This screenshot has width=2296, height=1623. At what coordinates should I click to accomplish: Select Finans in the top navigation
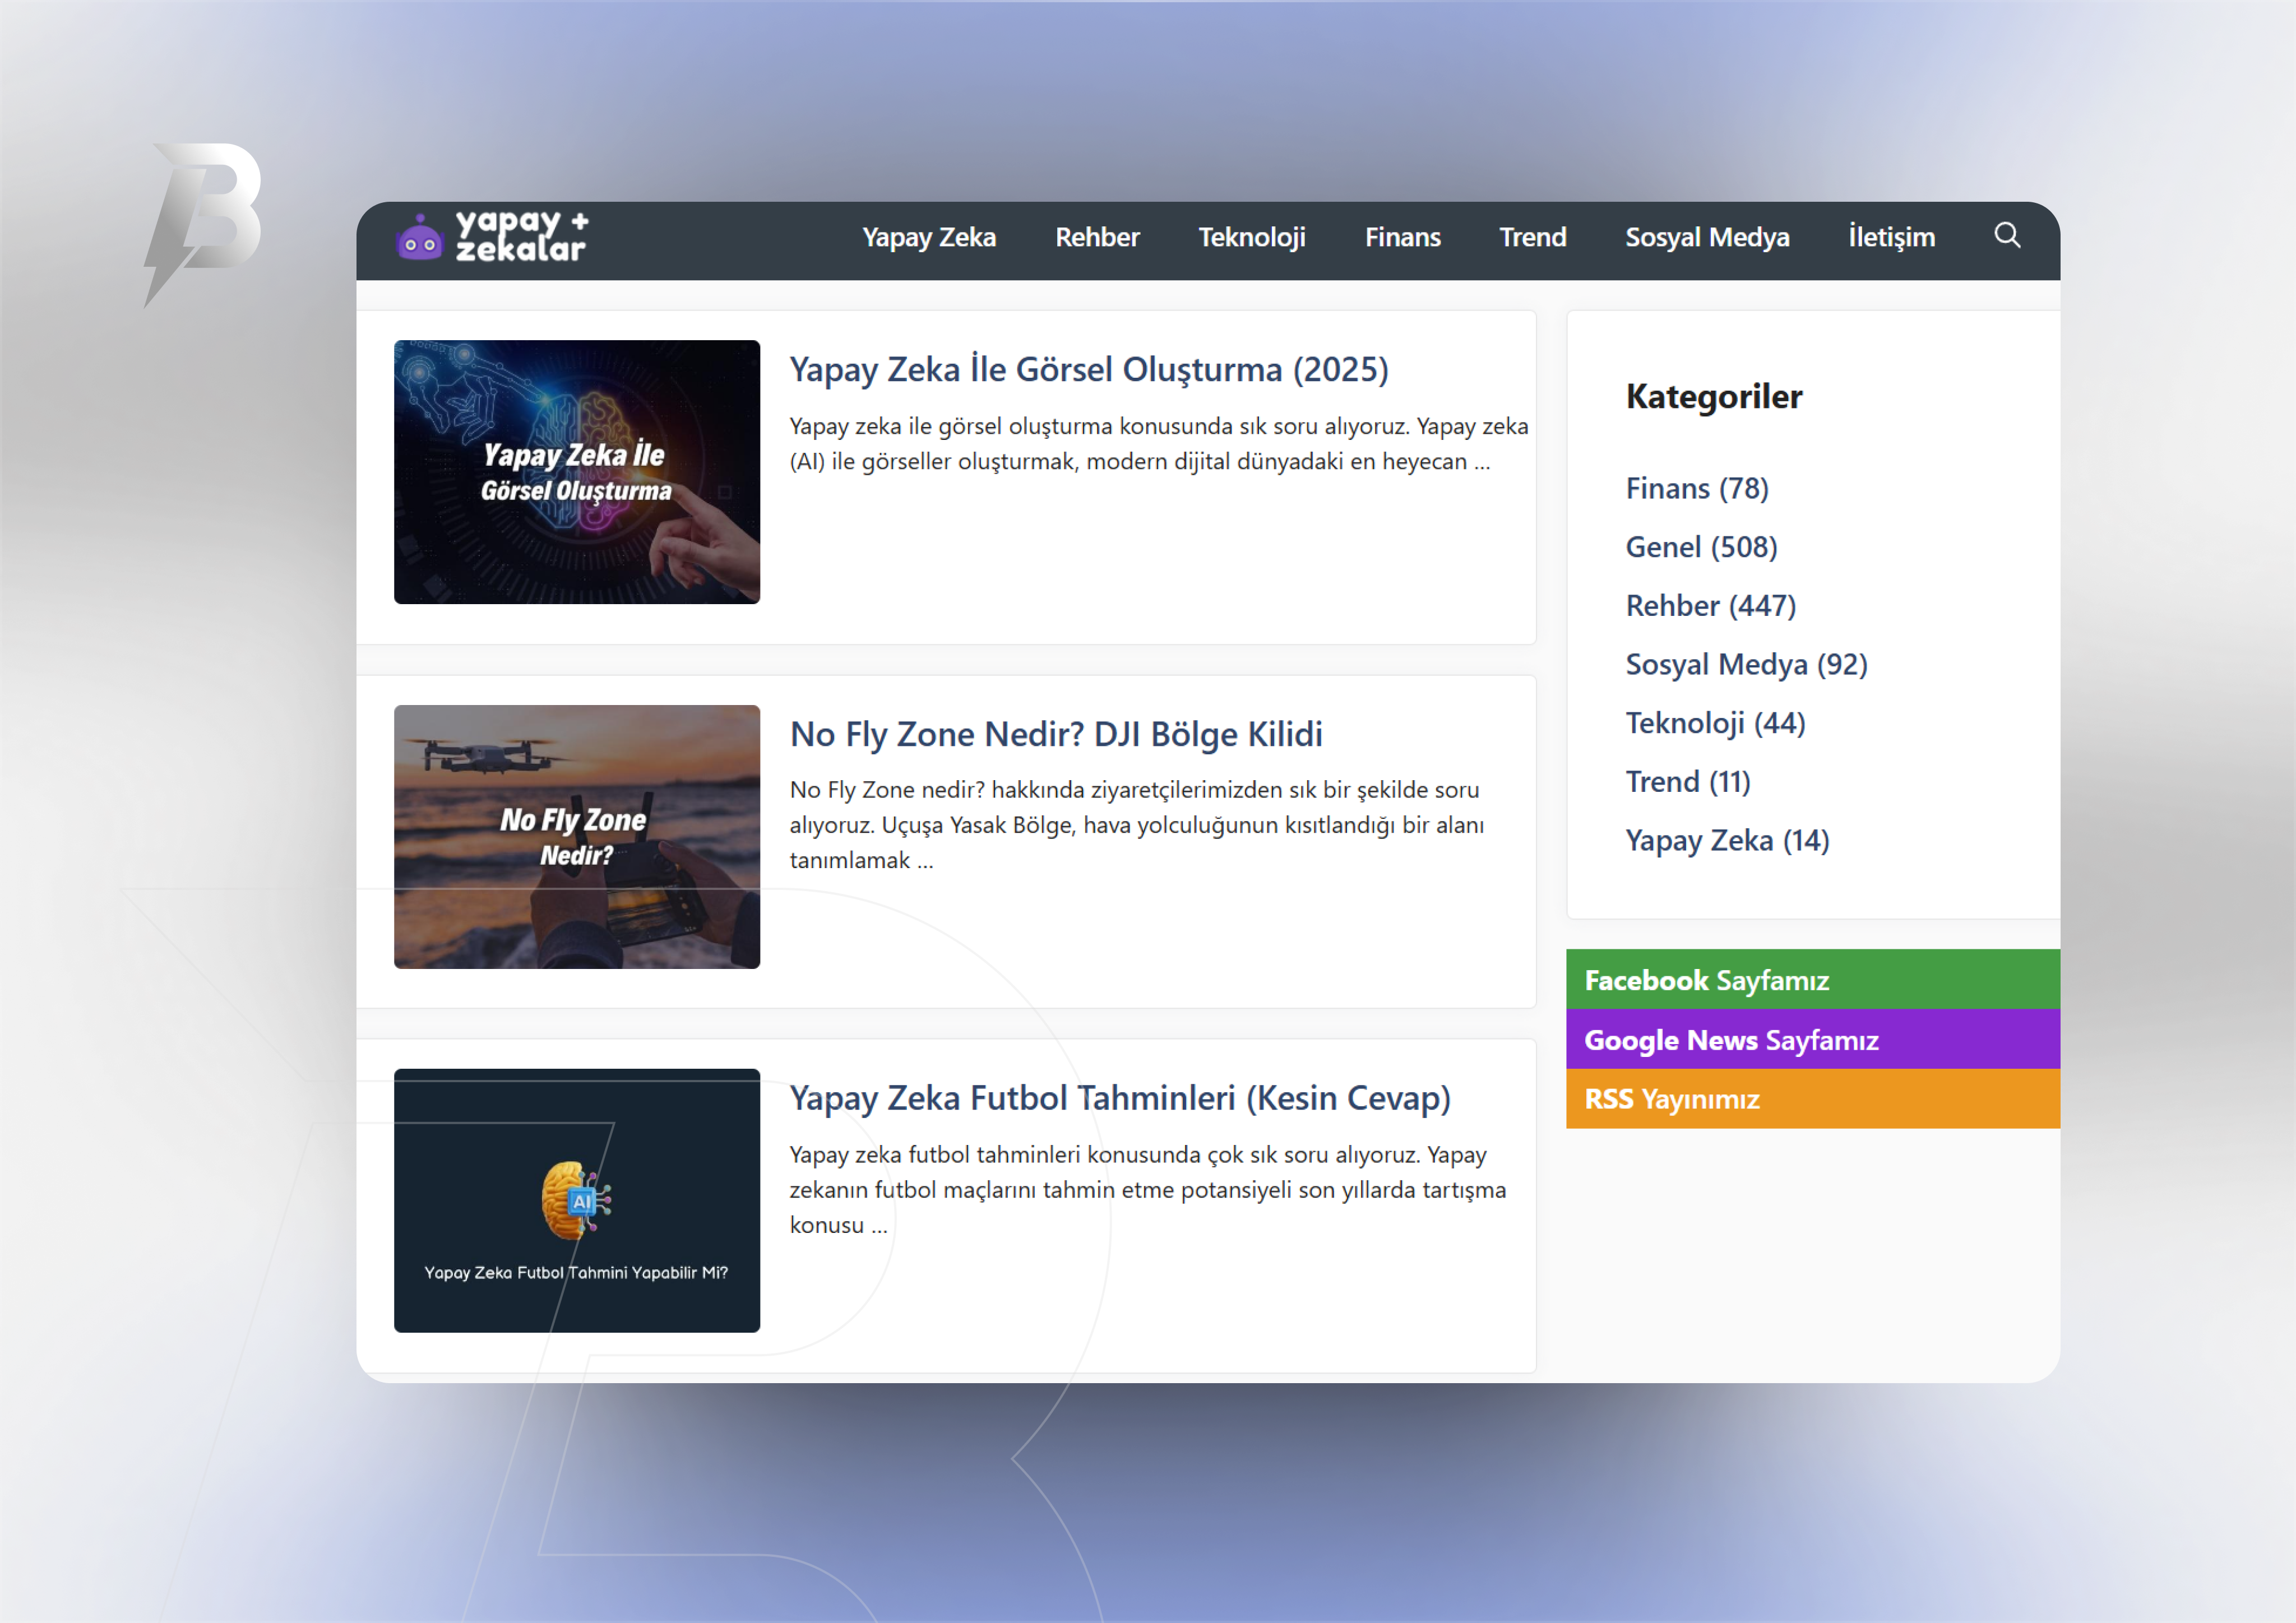pyautogui.click(x=1402, y=238)
